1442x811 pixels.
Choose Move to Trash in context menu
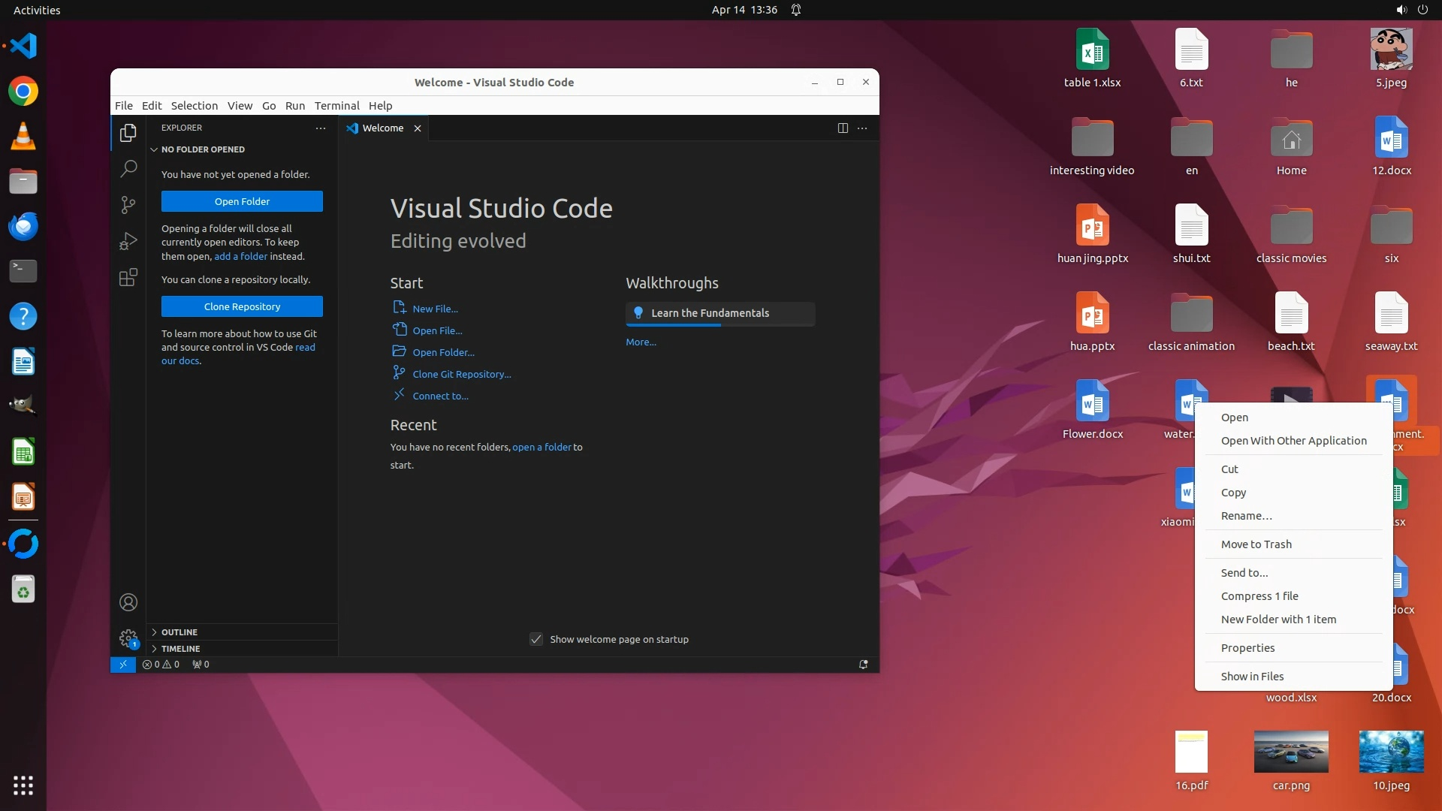[1256, 544]
